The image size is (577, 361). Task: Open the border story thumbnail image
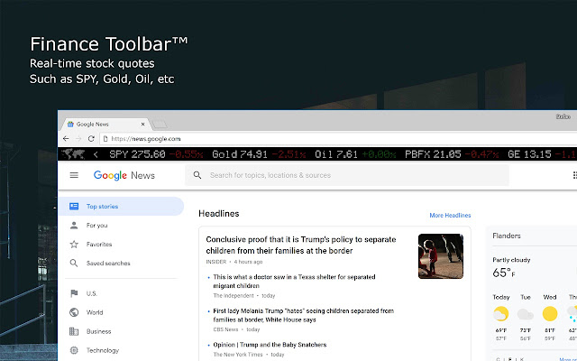point(440,256)
